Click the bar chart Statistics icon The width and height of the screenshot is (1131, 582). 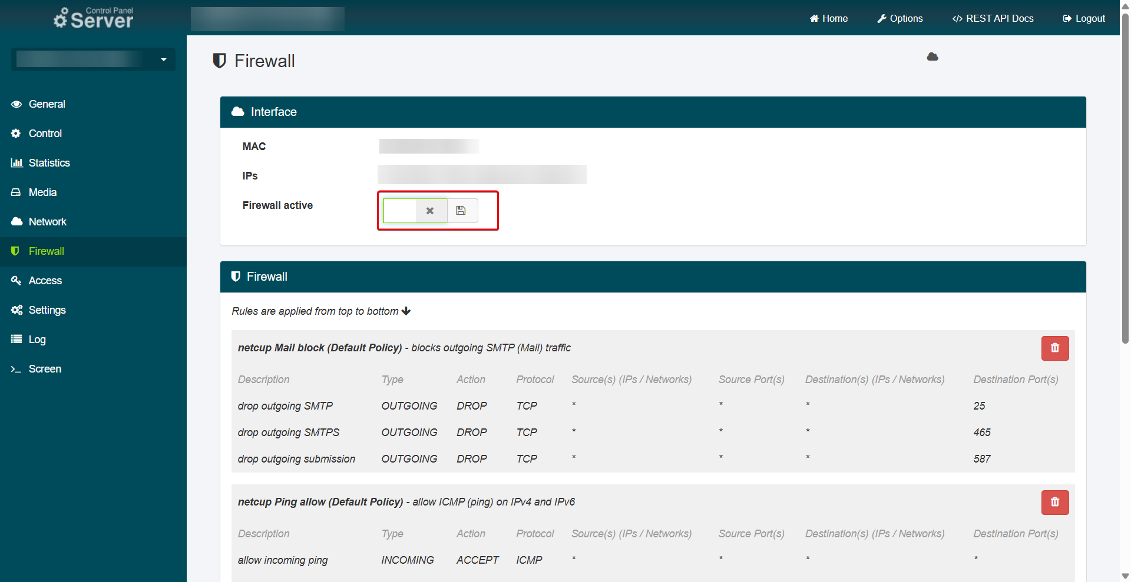pyautogui.click(x=16, y=163)
